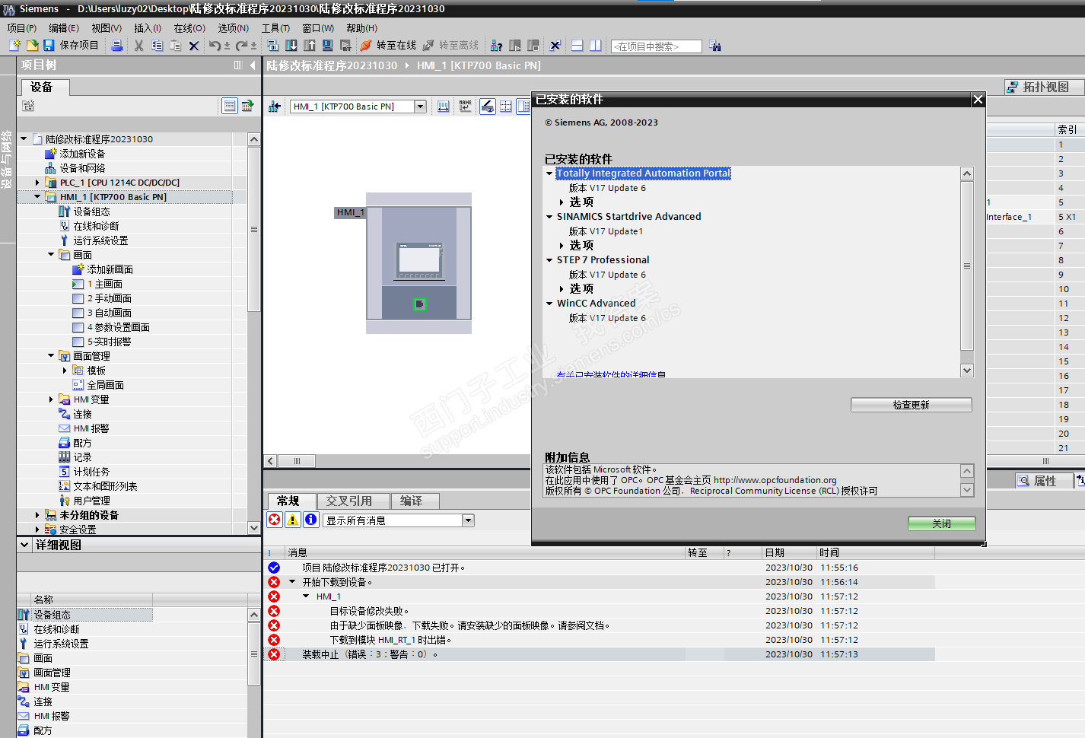The height and width of the screenshot is (738, 1085).
Task: Click the open project icon in toolbar
Action: coord(32,46)
